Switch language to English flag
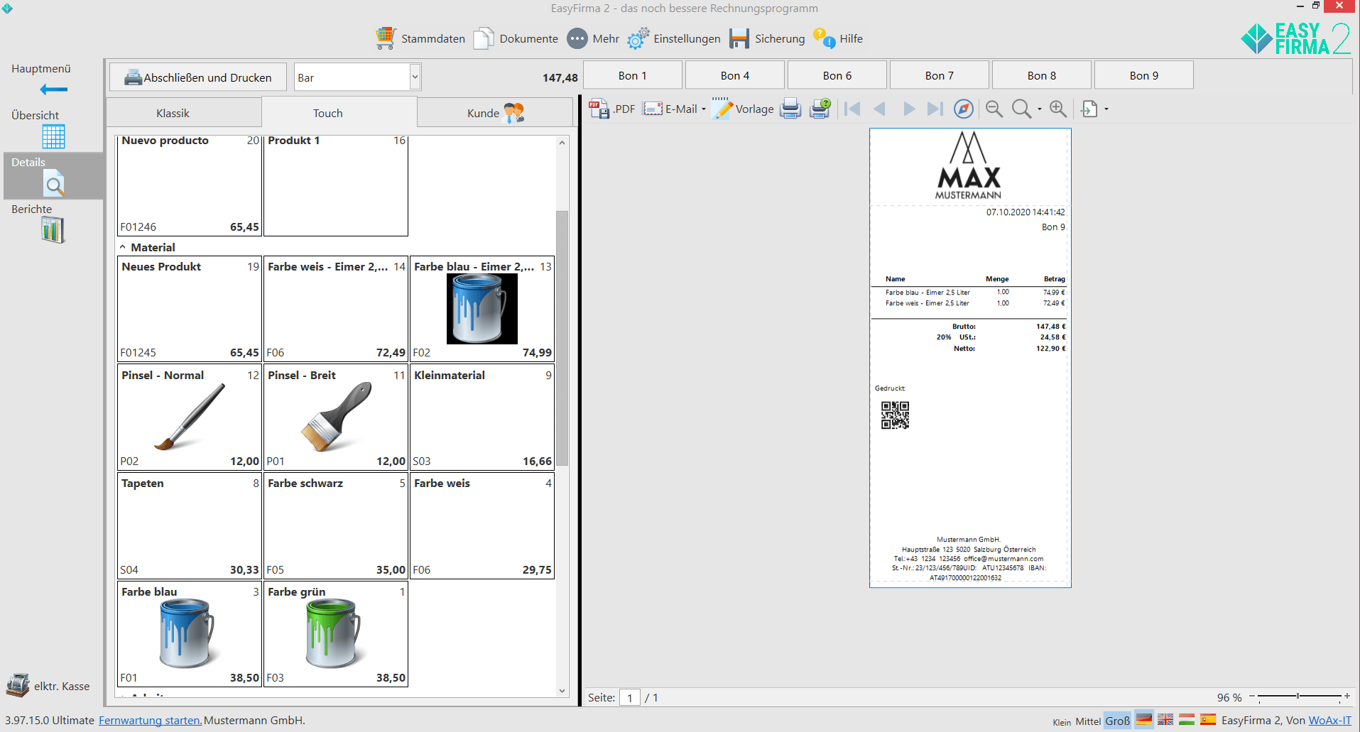The image size is (1360, 732). (1165, 719)
